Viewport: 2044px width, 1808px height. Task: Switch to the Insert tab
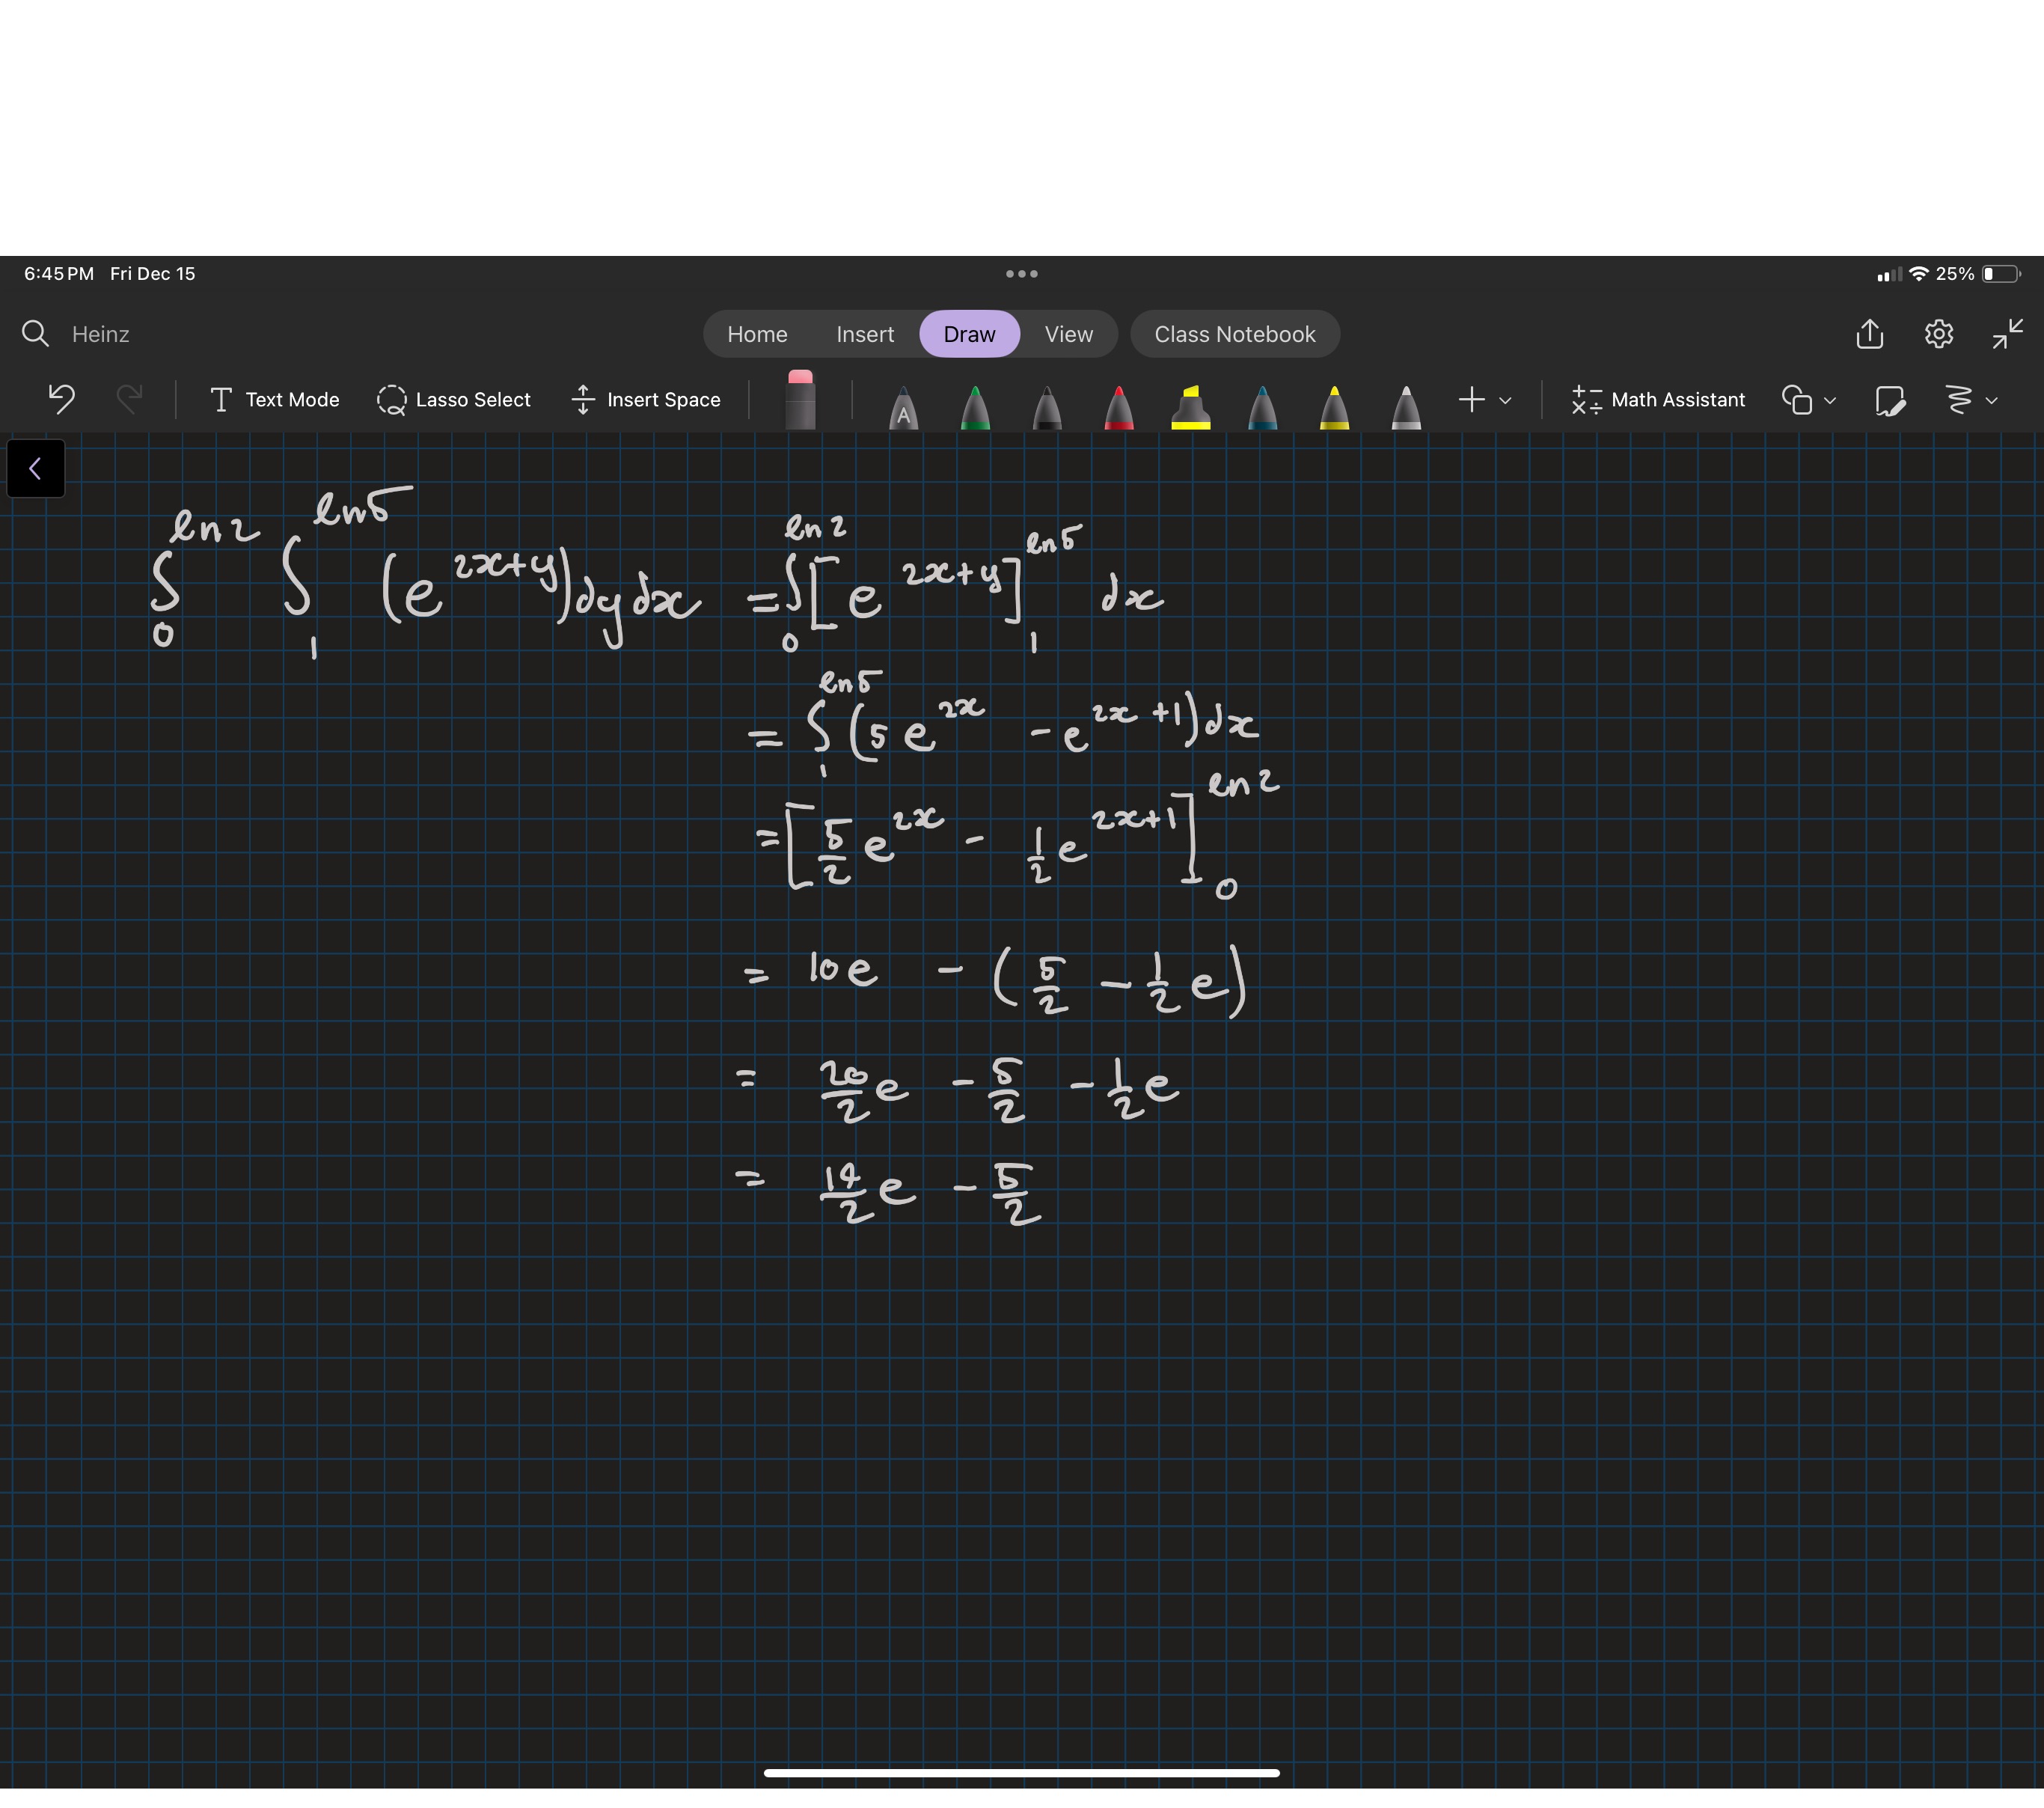(864, 334)
